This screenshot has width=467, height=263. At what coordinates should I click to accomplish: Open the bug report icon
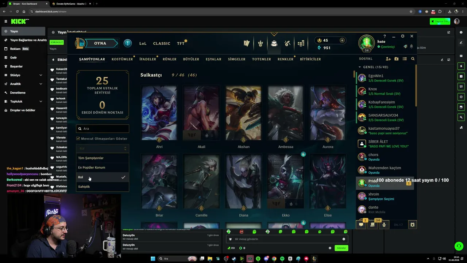(x=413, y=225)
